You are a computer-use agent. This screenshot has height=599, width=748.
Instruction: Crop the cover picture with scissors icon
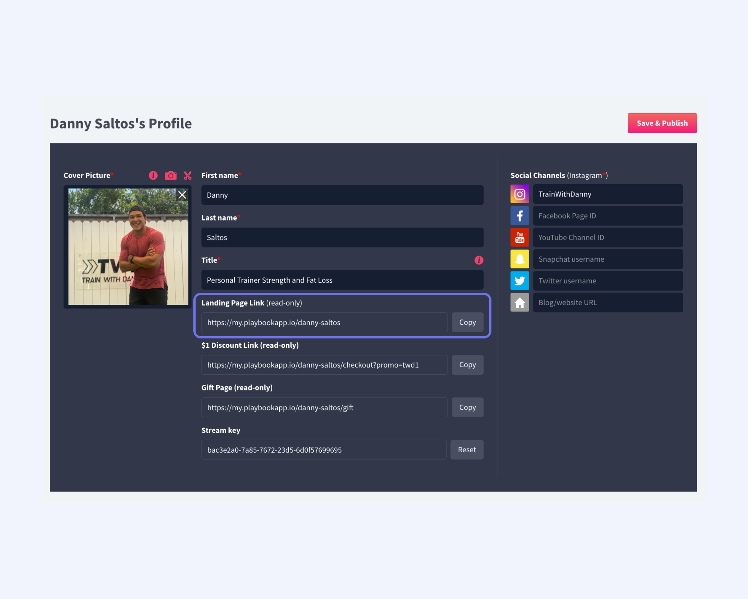pyautogui.click(x=188, y=175)
